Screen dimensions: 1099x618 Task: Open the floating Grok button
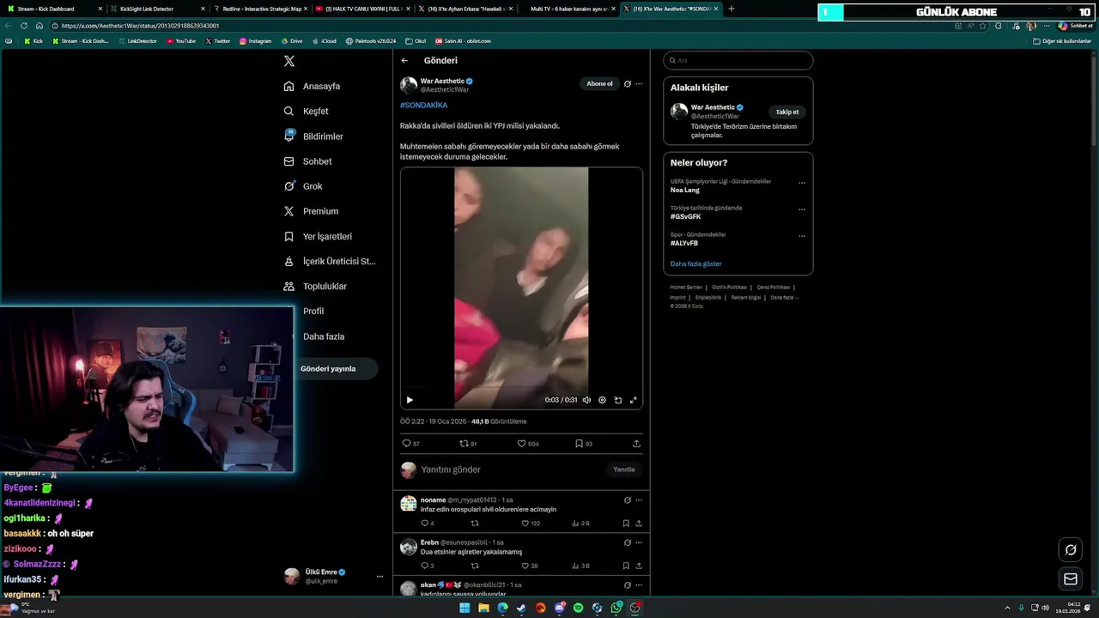pyautogui.click(x=1071, y=550)
